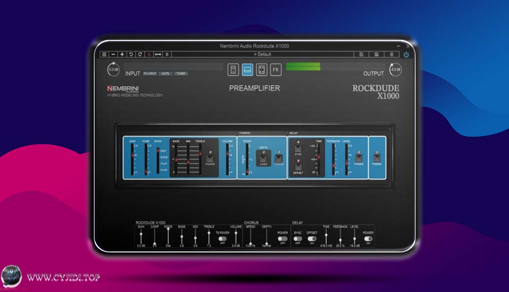Select preset slot B
509x292 pixels.
[167, 54]
